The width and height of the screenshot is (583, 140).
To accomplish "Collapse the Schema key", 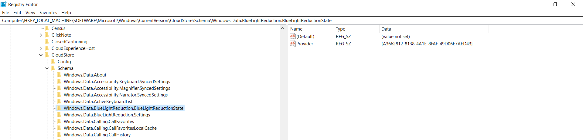I will (47, 68).
